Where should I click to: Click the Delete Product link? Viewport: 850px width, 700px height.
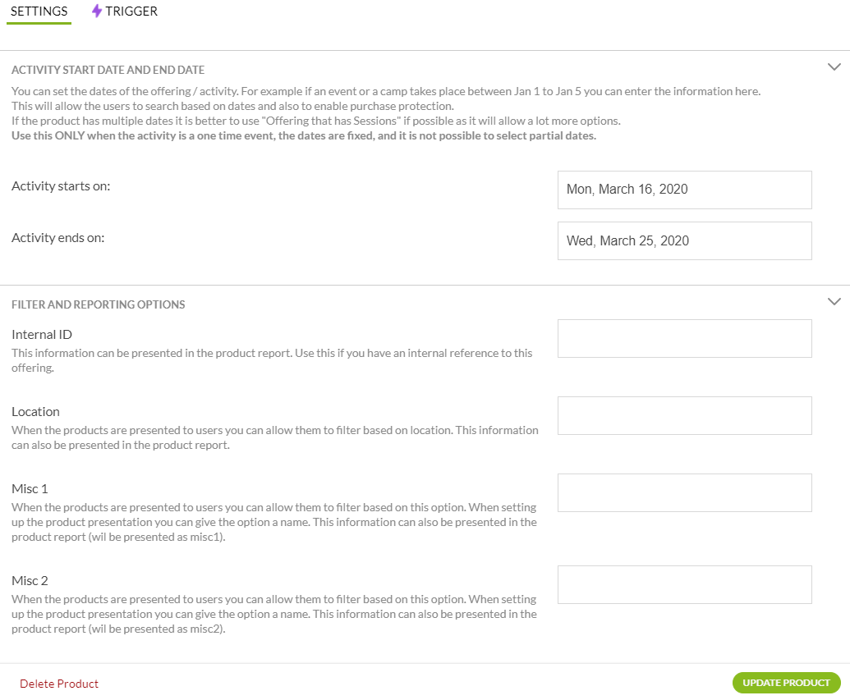(x=59, y=684)
